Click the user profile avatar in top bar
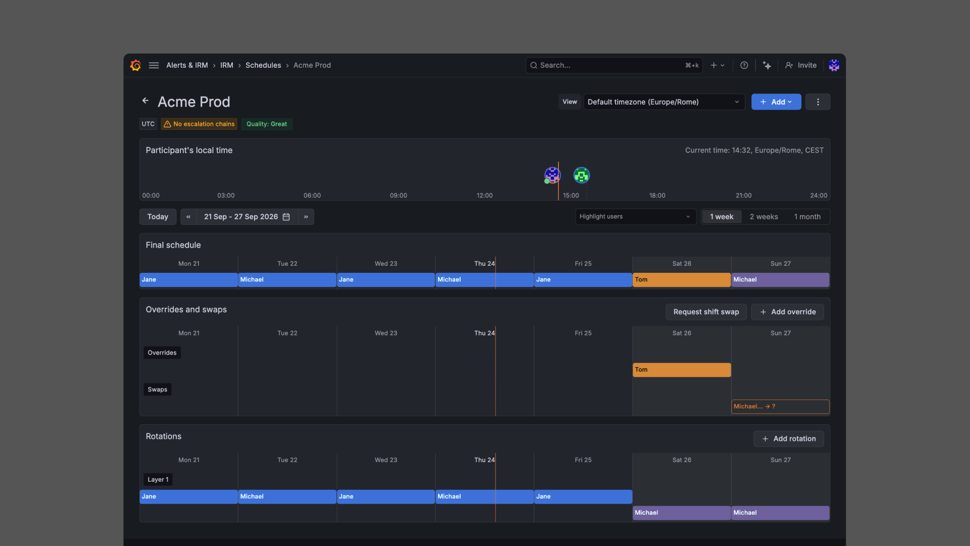 [834, 65]
